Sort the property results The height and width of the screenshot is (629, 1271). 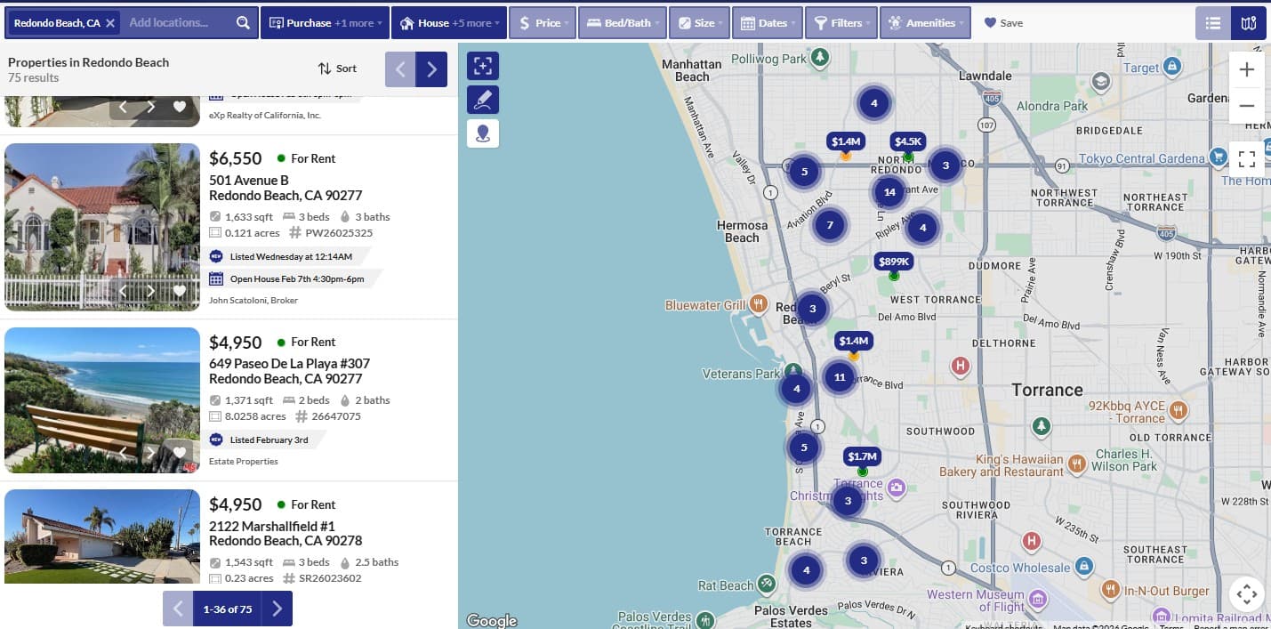coord(337,69)
